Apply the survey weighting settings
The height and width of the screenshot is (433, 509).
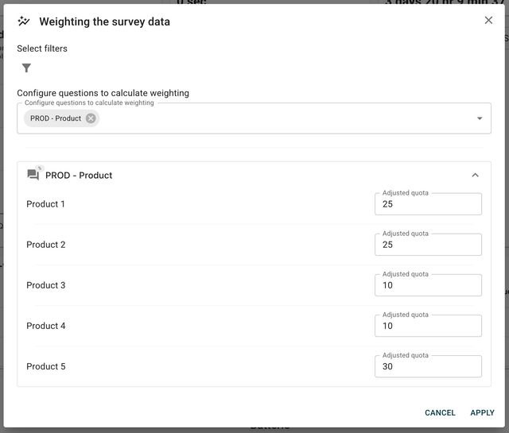click(482, 412)
